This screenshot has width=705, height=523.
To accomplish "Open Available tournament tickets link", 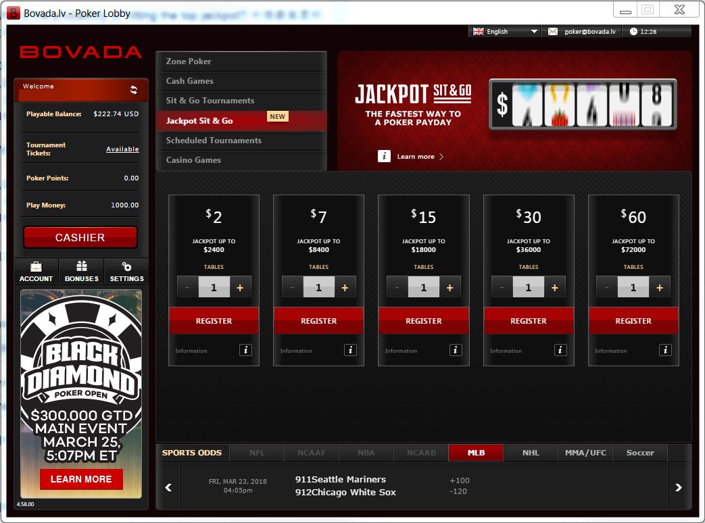I will coord(122,149).
